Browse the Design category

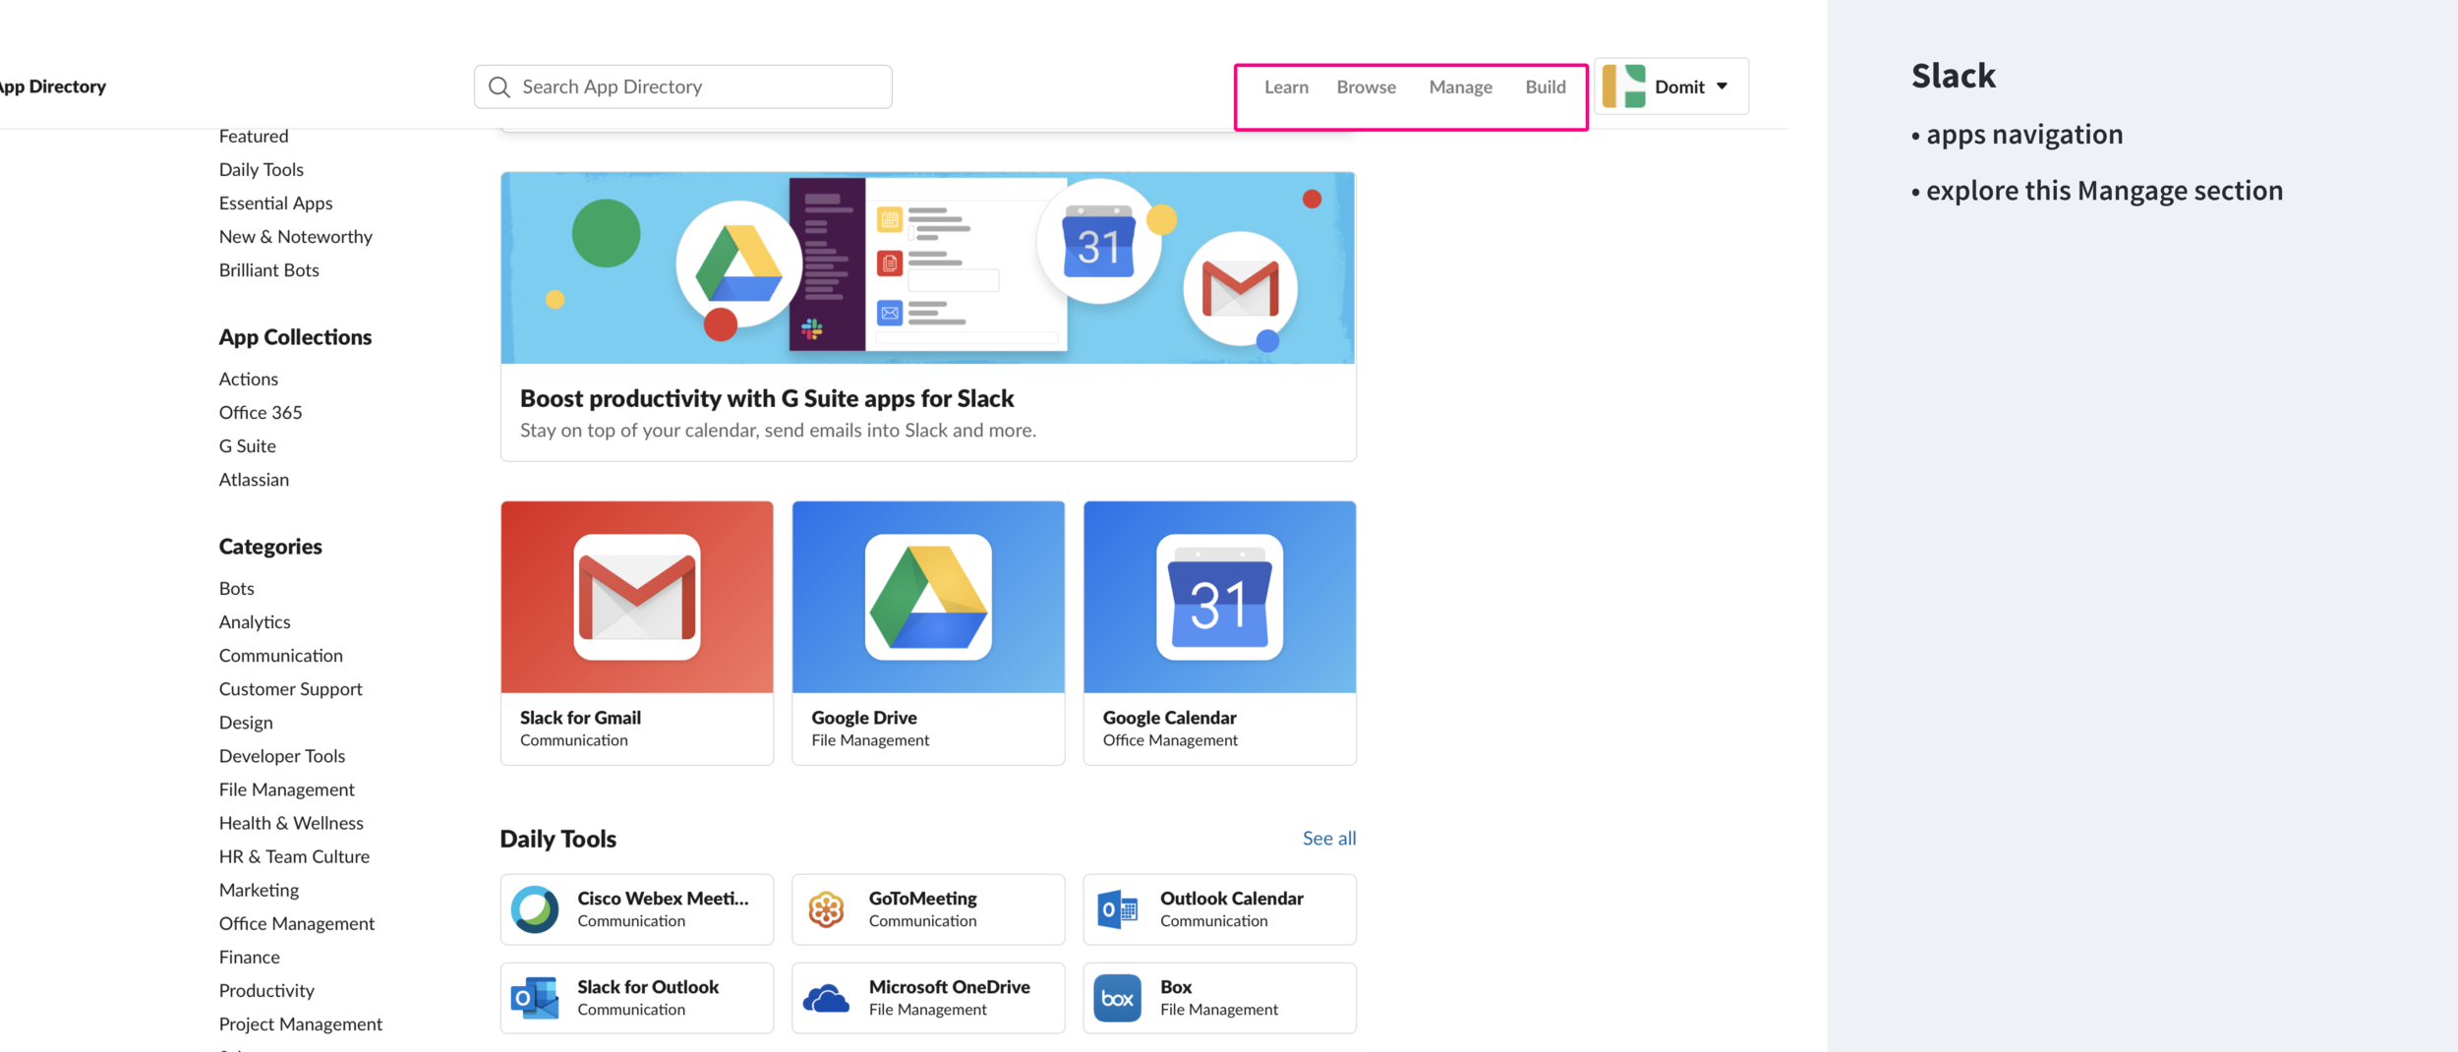click(x=246, y=722)
